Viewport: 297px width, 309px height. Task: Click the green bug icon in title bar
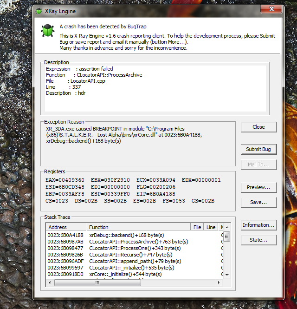click(39, 11)
